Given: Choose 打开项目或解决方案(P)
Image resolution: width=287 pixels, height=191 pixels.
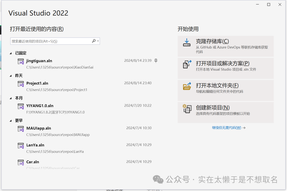Looking at the screenshot, I should (226, 68).
